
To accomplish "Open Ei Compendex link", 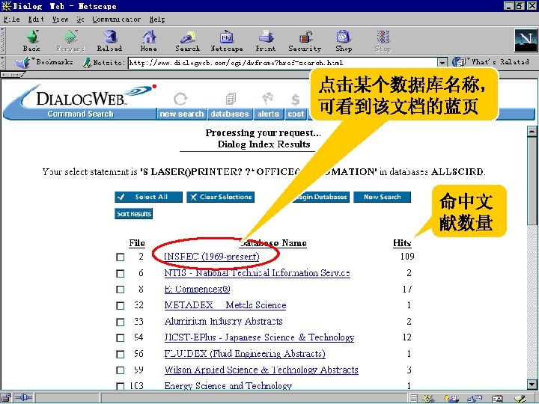I will (x=198, y=290).
